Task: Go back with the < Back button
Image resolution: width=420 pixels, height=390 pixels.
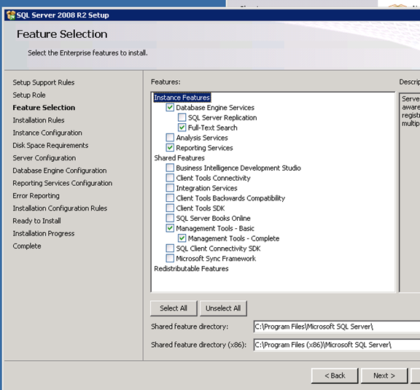Action: pos(335,376)
